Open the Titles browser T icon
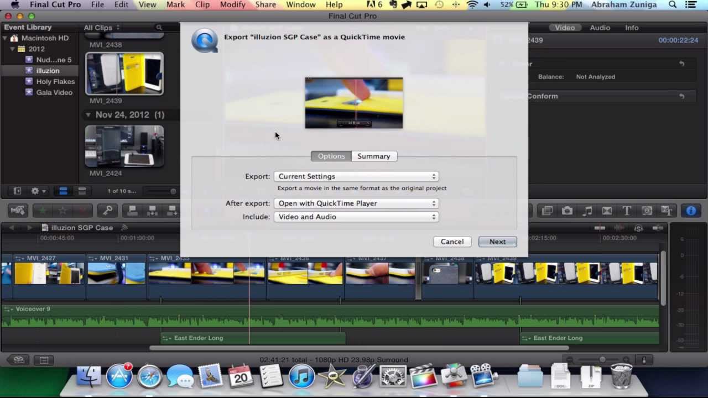708x398 pixels. point(627,211)
